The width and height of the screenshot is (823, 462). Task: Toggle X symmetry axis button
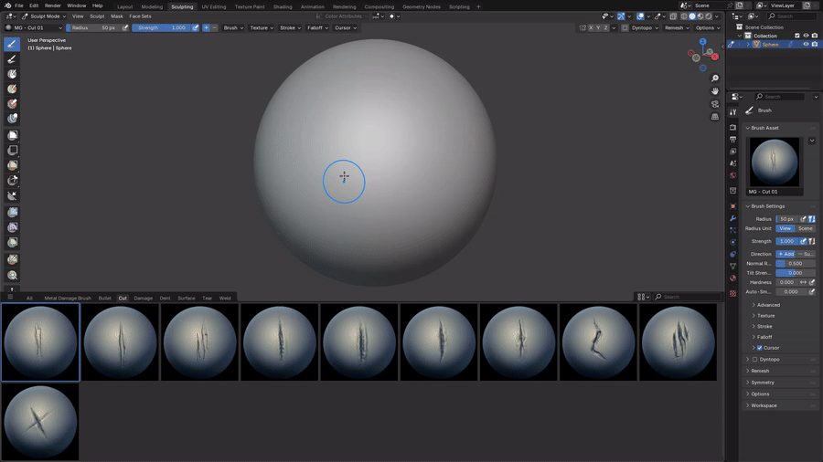(x=591, y=27)
